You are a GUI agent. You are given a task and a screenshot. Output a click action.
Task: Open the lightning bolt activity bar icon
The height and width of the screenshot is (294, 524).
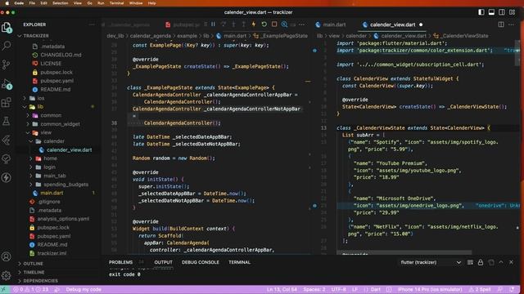point(7,177)
